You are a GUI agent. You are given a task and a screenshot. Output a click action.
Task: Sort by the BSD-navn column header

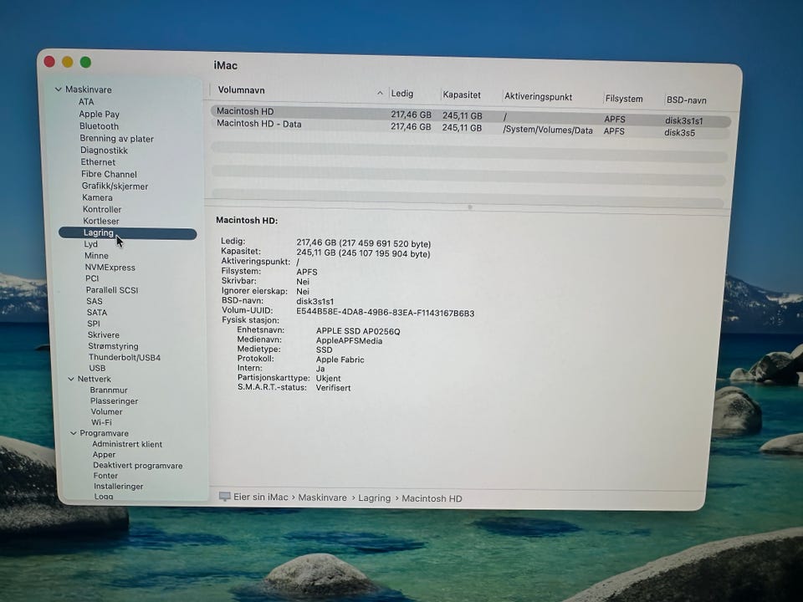[686, 100]
